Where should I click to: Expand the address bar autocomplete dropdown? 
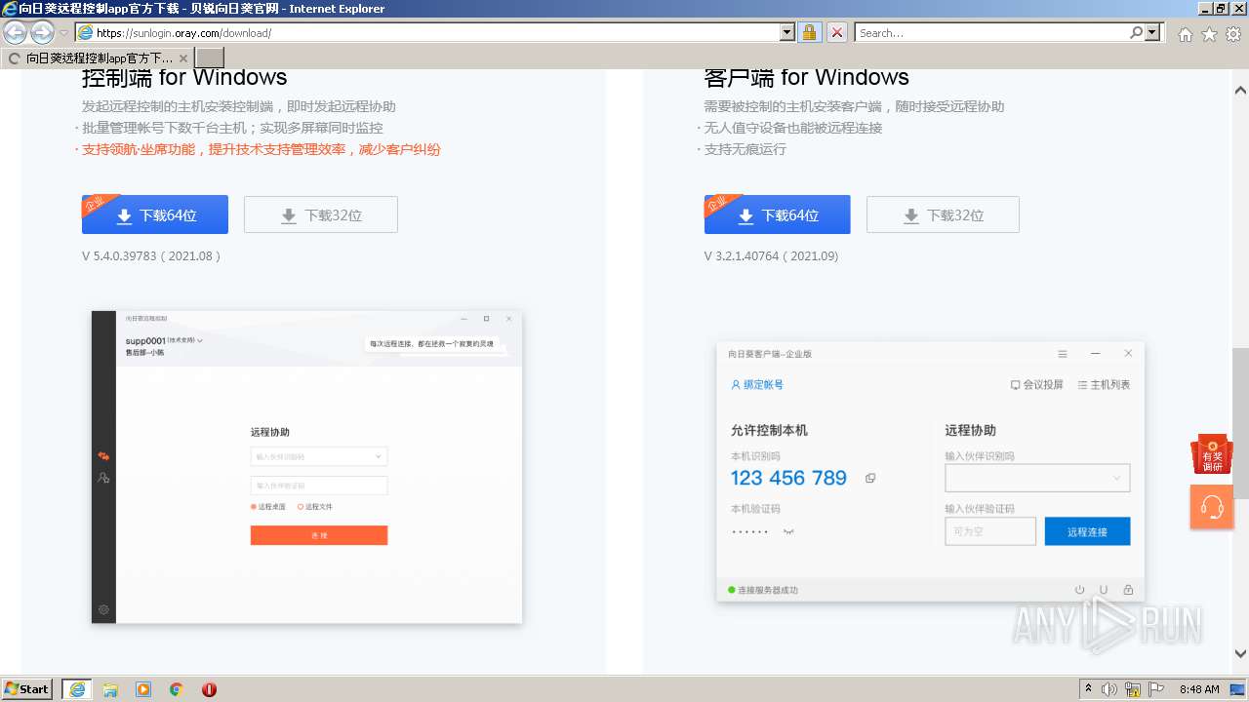coord(787,32)
